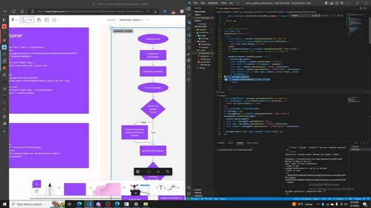Open VS Code Run and Debug icon
The image size is (371, 208).
click(x=189, y=28)
